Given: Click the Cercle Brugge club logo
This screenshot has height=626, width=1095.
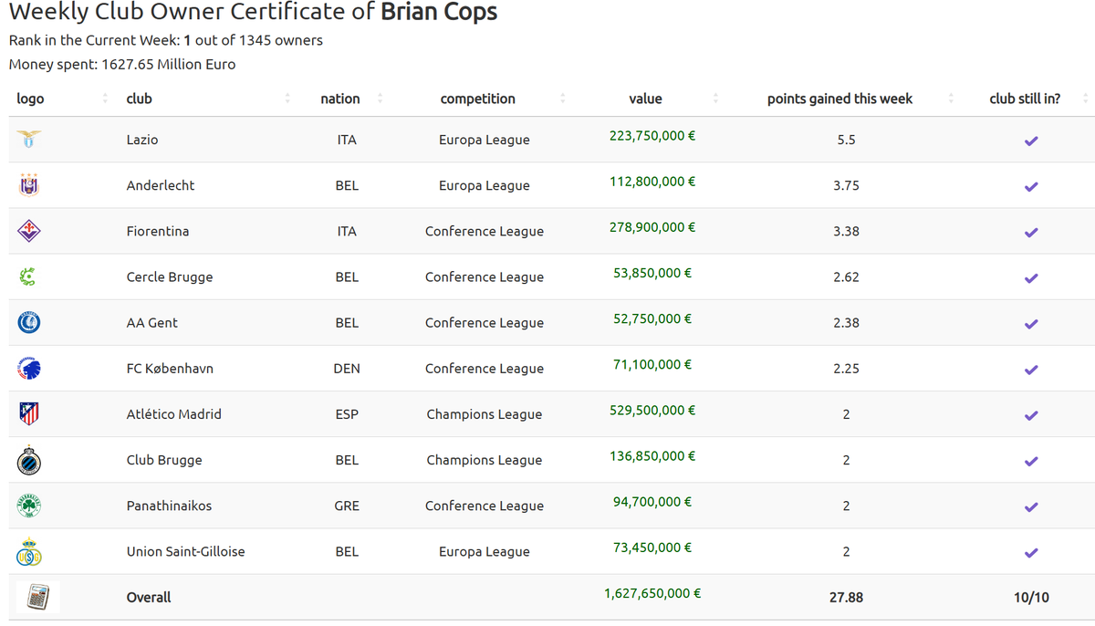Looking at the screenshot, I should [27, 276].
